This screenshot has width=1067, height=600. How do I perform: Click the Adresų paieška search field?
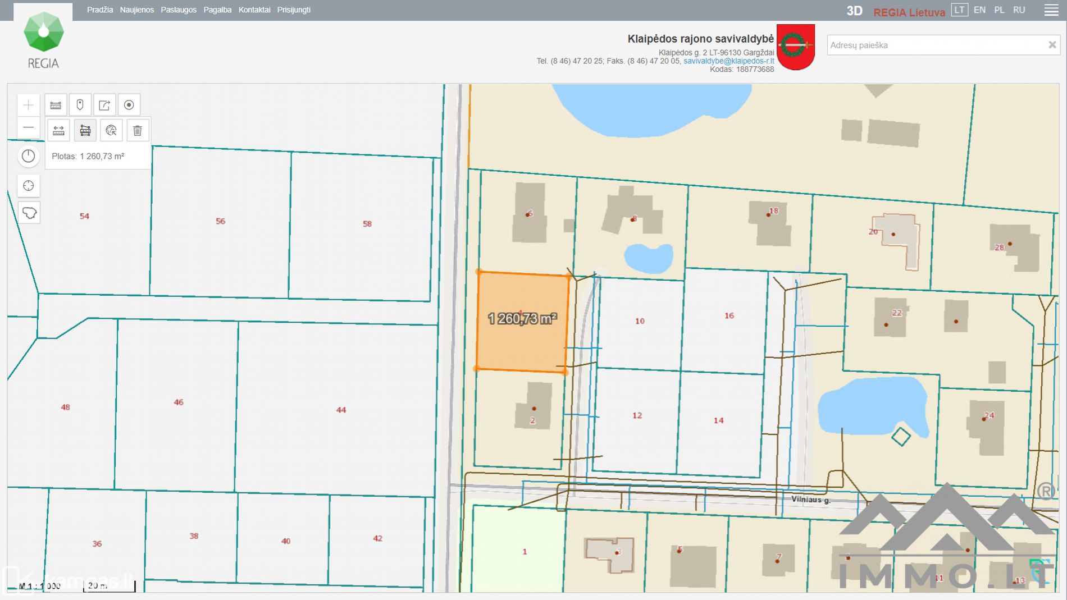(x=935, y=45)
